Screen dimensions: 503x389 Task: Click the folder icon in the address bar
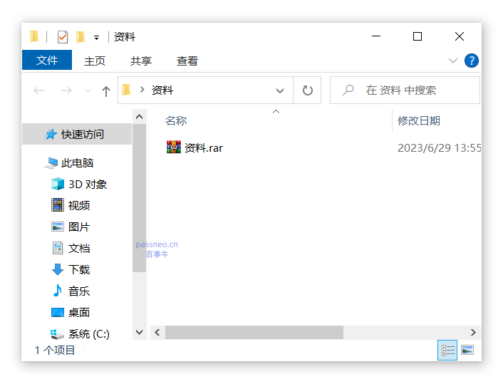point(126,90)
